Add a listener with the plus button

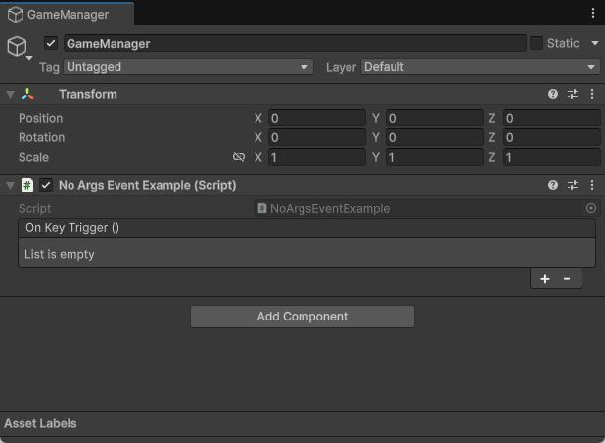tap(545, 279)
